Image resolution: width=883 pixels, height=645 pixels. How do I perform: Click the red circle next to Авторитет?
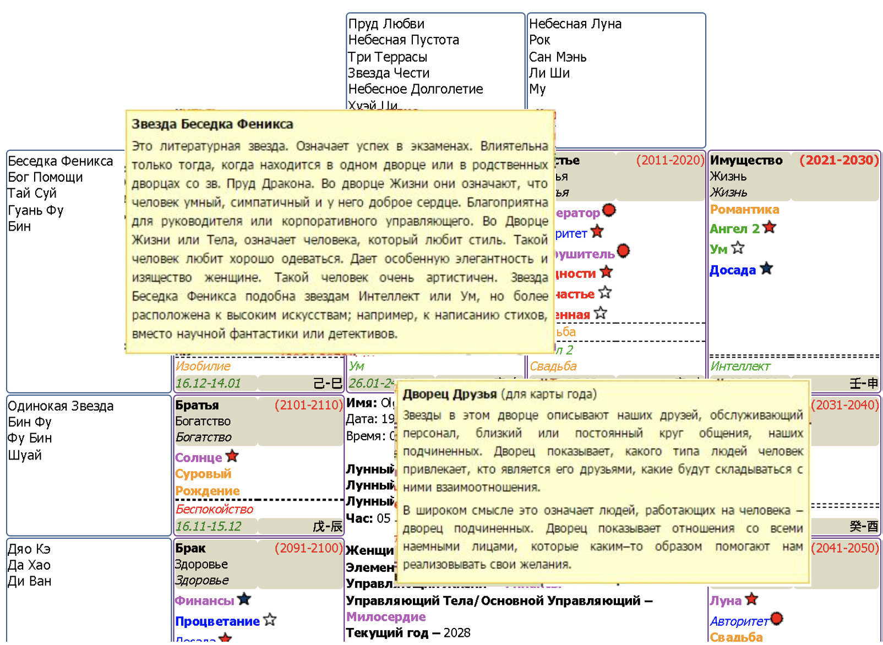[777, 619]
